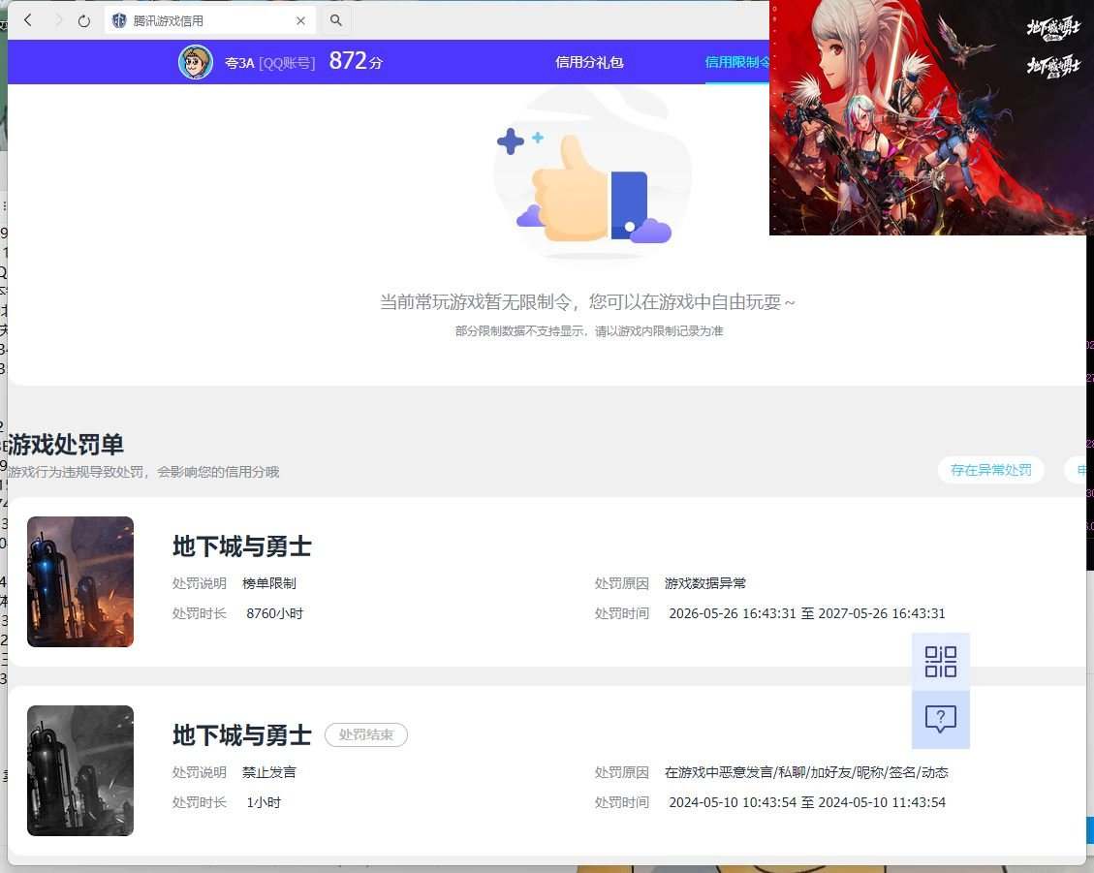Click the 存在异常处罚 button
Image resolution: width=1094 pixels, height=873 pixels.
pyautogui.click(x=990, y=470)
